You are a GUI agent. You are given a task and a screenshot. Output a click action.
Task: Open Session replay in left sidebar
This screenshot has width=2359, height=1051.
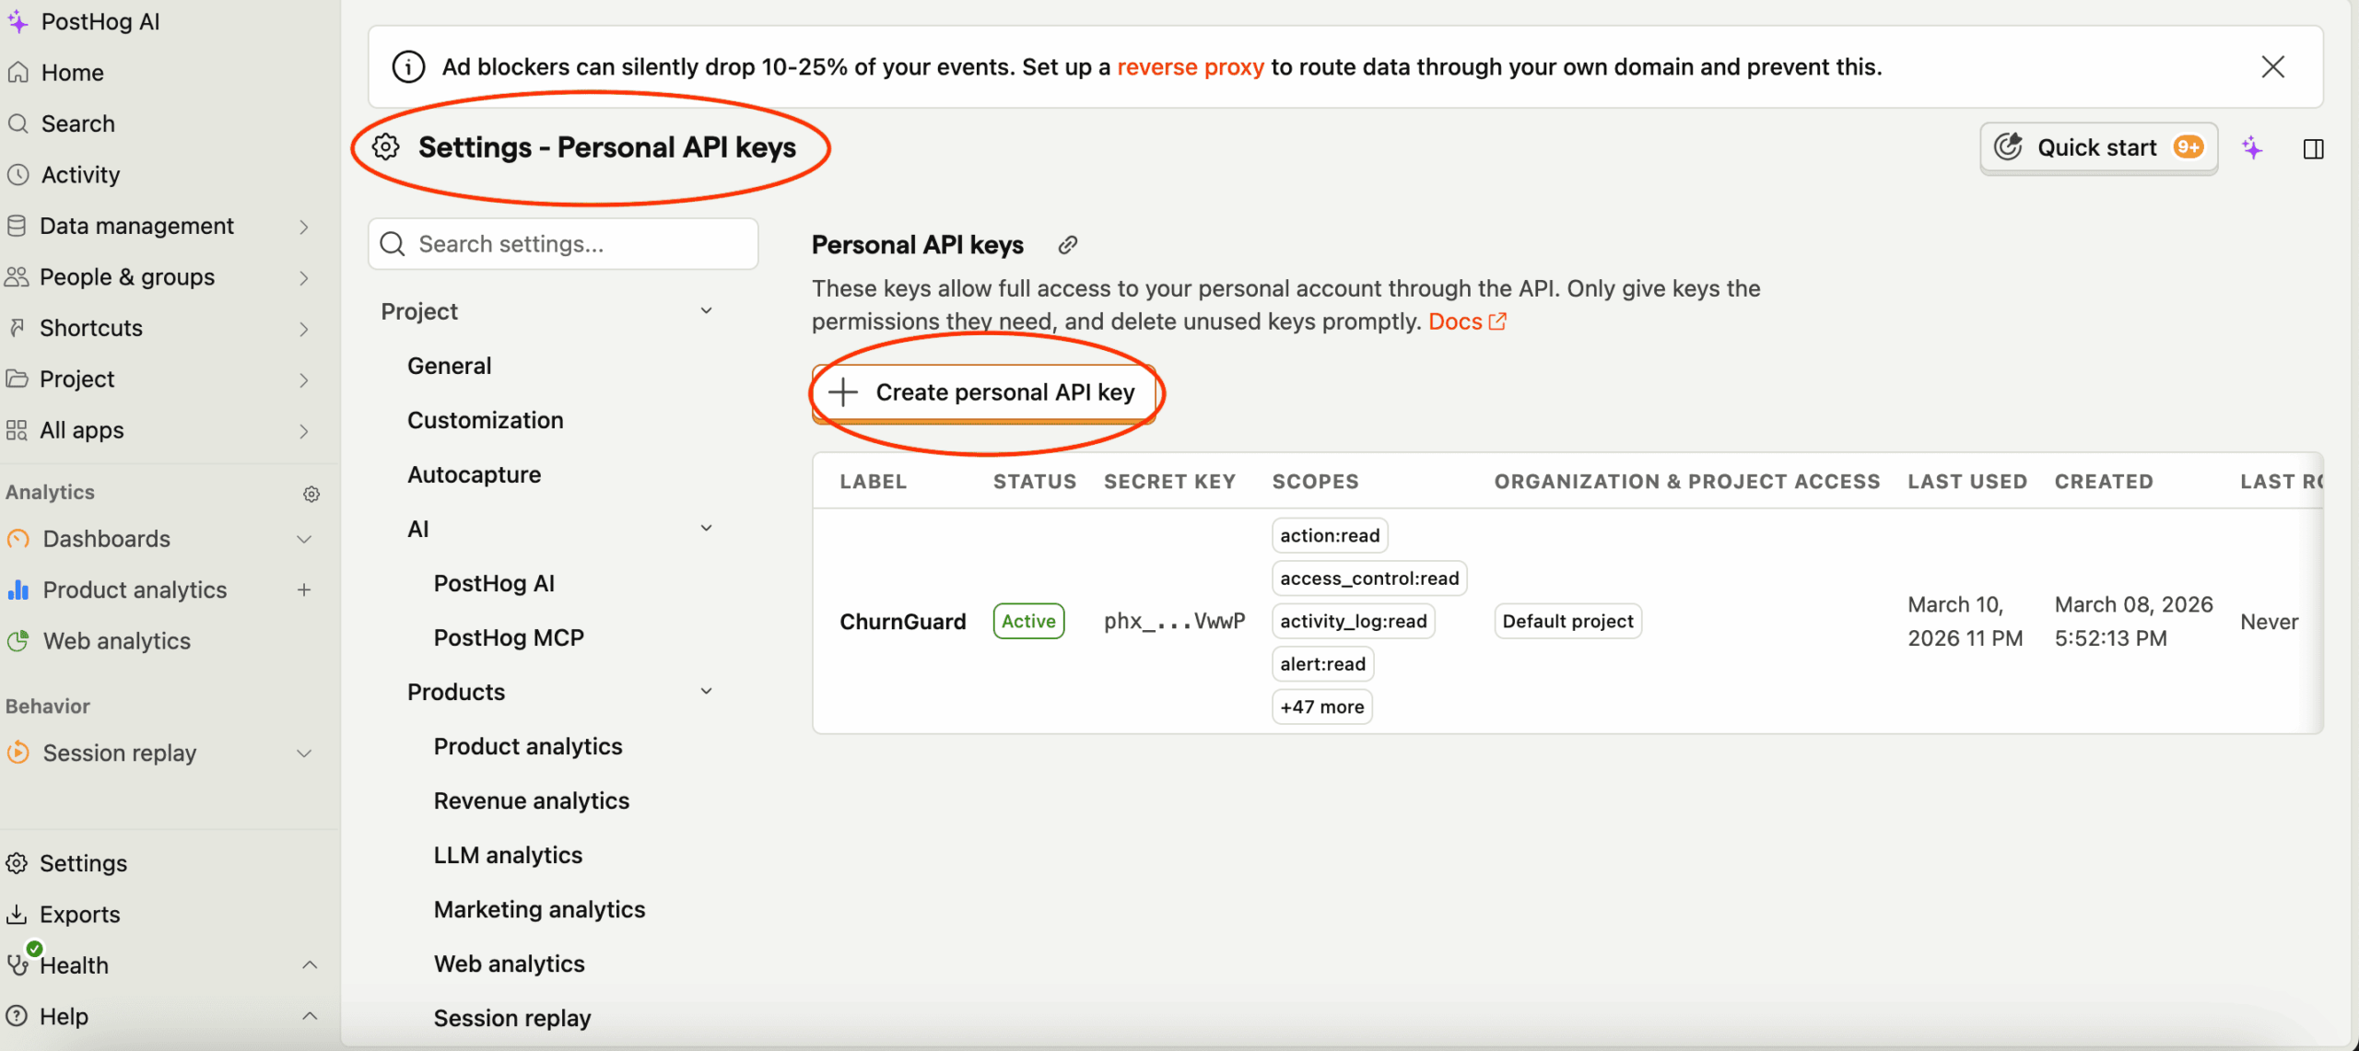[x=119, y=753]
